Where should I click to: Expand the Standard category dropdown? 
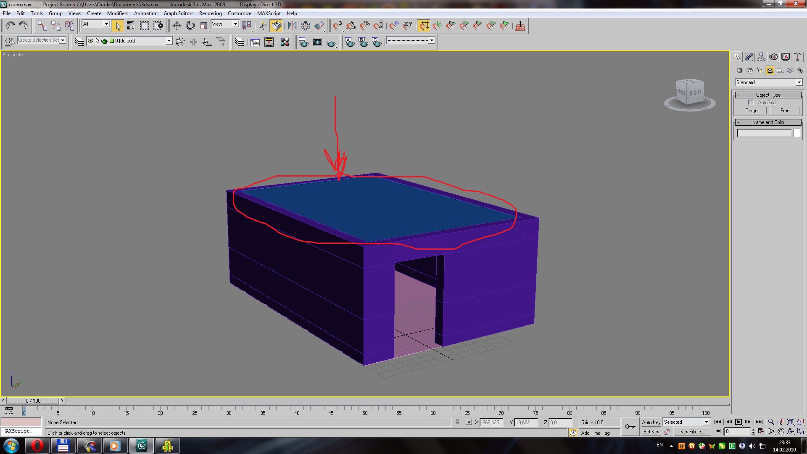pyautogui.click(x=799, y=82)
